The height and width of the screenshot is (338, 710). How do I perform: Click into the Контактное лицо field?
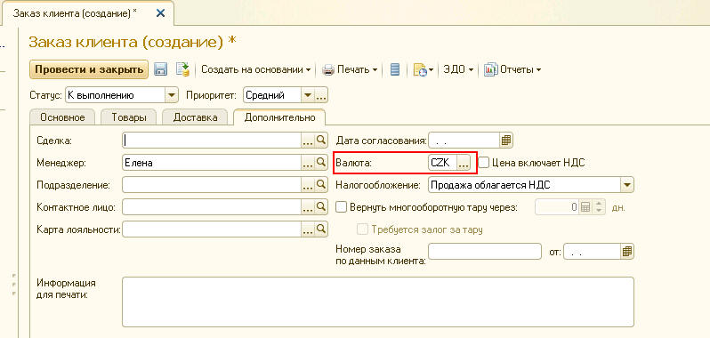coord(212,206)
